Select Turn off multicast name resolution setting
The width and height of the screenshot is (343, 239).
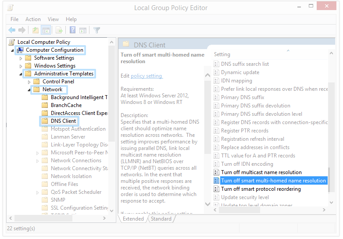[261, 172]
